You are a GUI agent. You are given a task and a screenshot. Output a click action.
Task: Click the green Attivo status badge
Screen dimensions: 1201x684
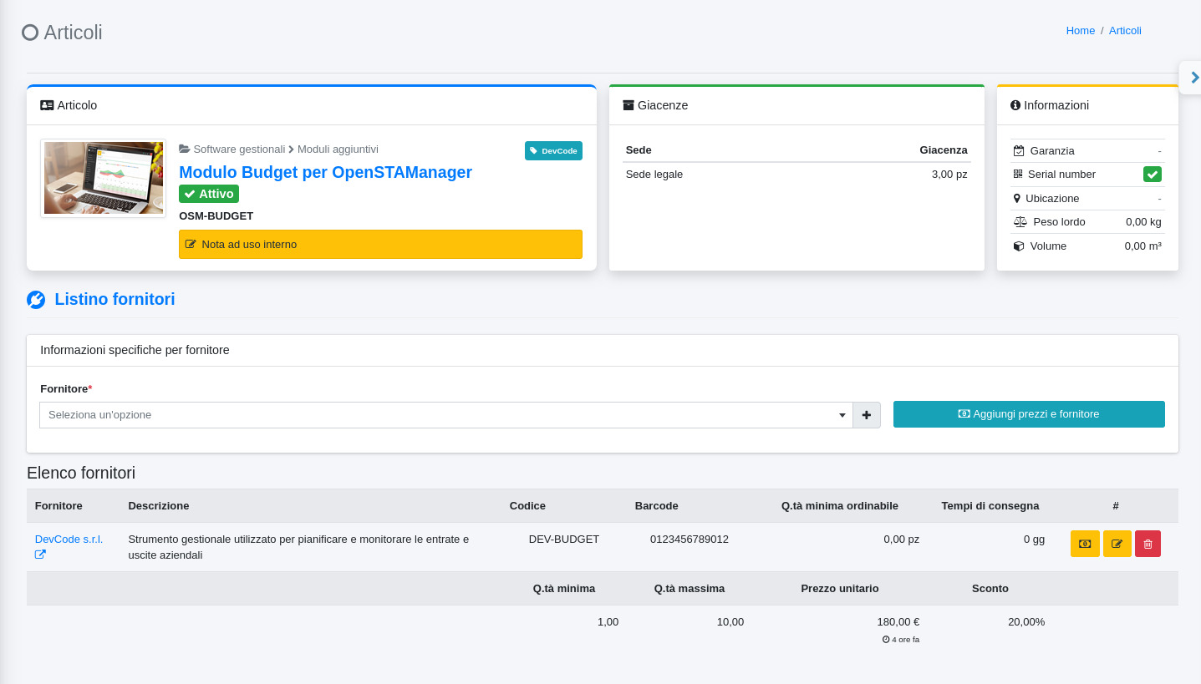coord(209,194)
